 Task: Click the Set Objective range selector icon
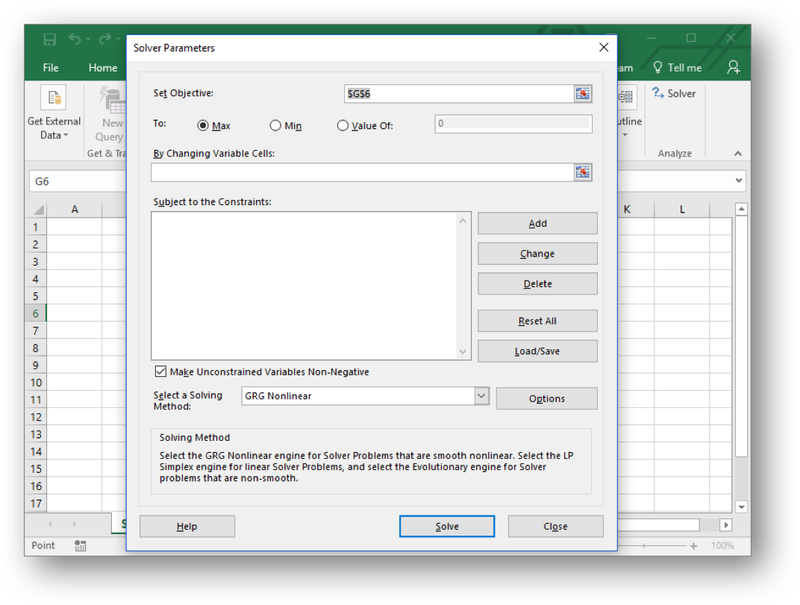tap(583, 94)
